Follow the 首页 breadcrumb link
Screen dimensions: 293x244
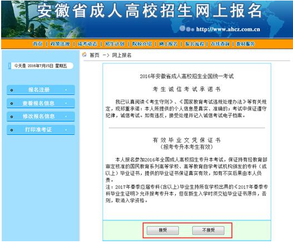click(x=95, y=55)
